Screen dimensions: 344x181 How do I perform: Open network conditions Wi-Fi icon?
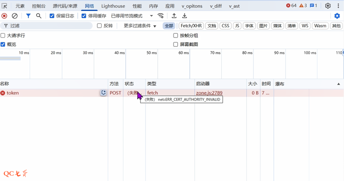161,16
